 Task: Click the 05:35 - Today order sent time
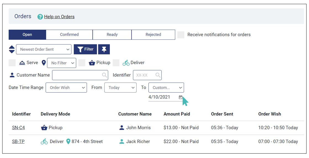pyautogui.click(x=225, y=142)
